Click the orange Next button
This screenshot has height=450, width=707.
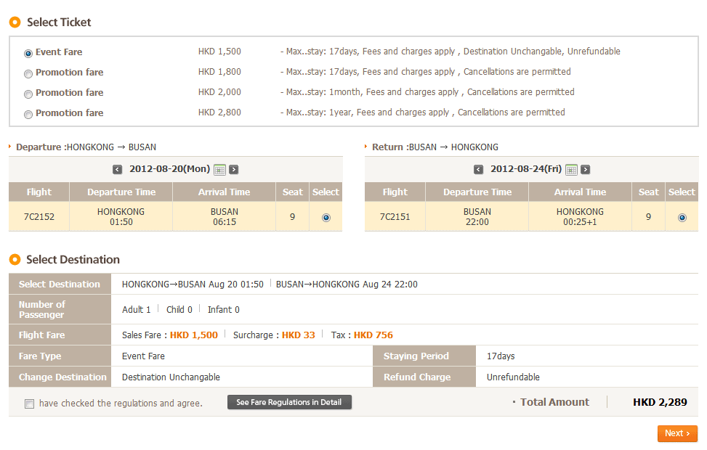[677, 433]
